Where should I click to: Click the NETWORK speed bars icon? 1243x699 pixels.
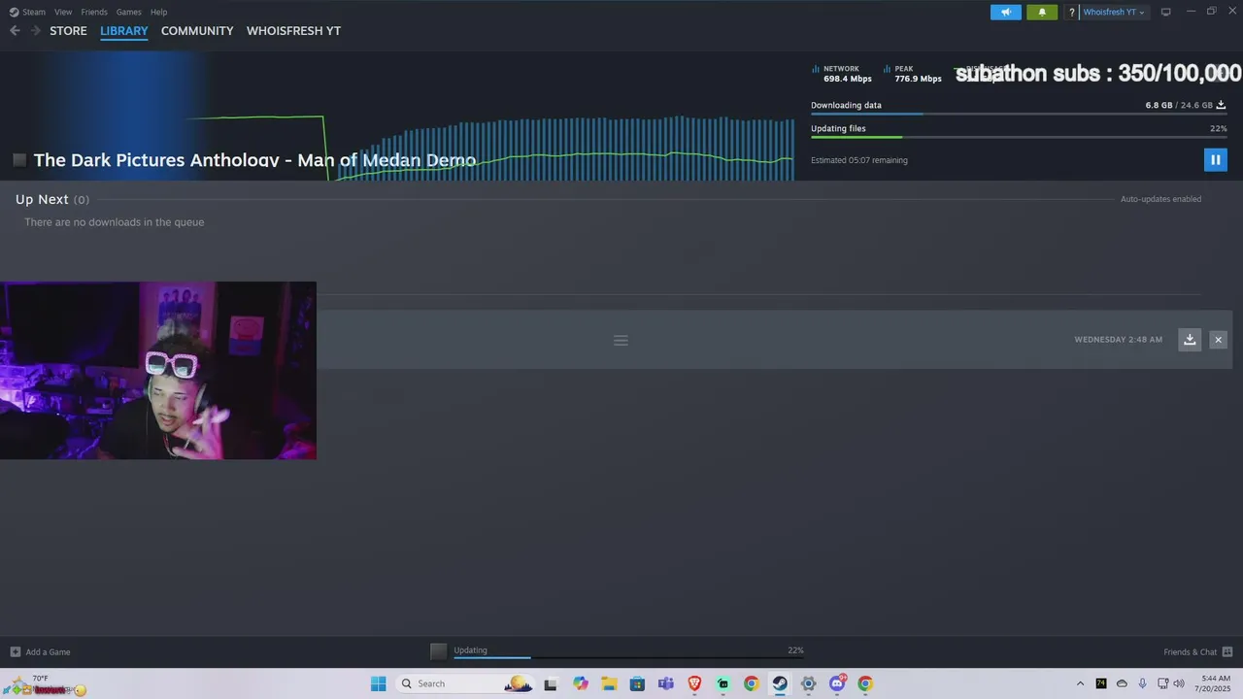816,69
